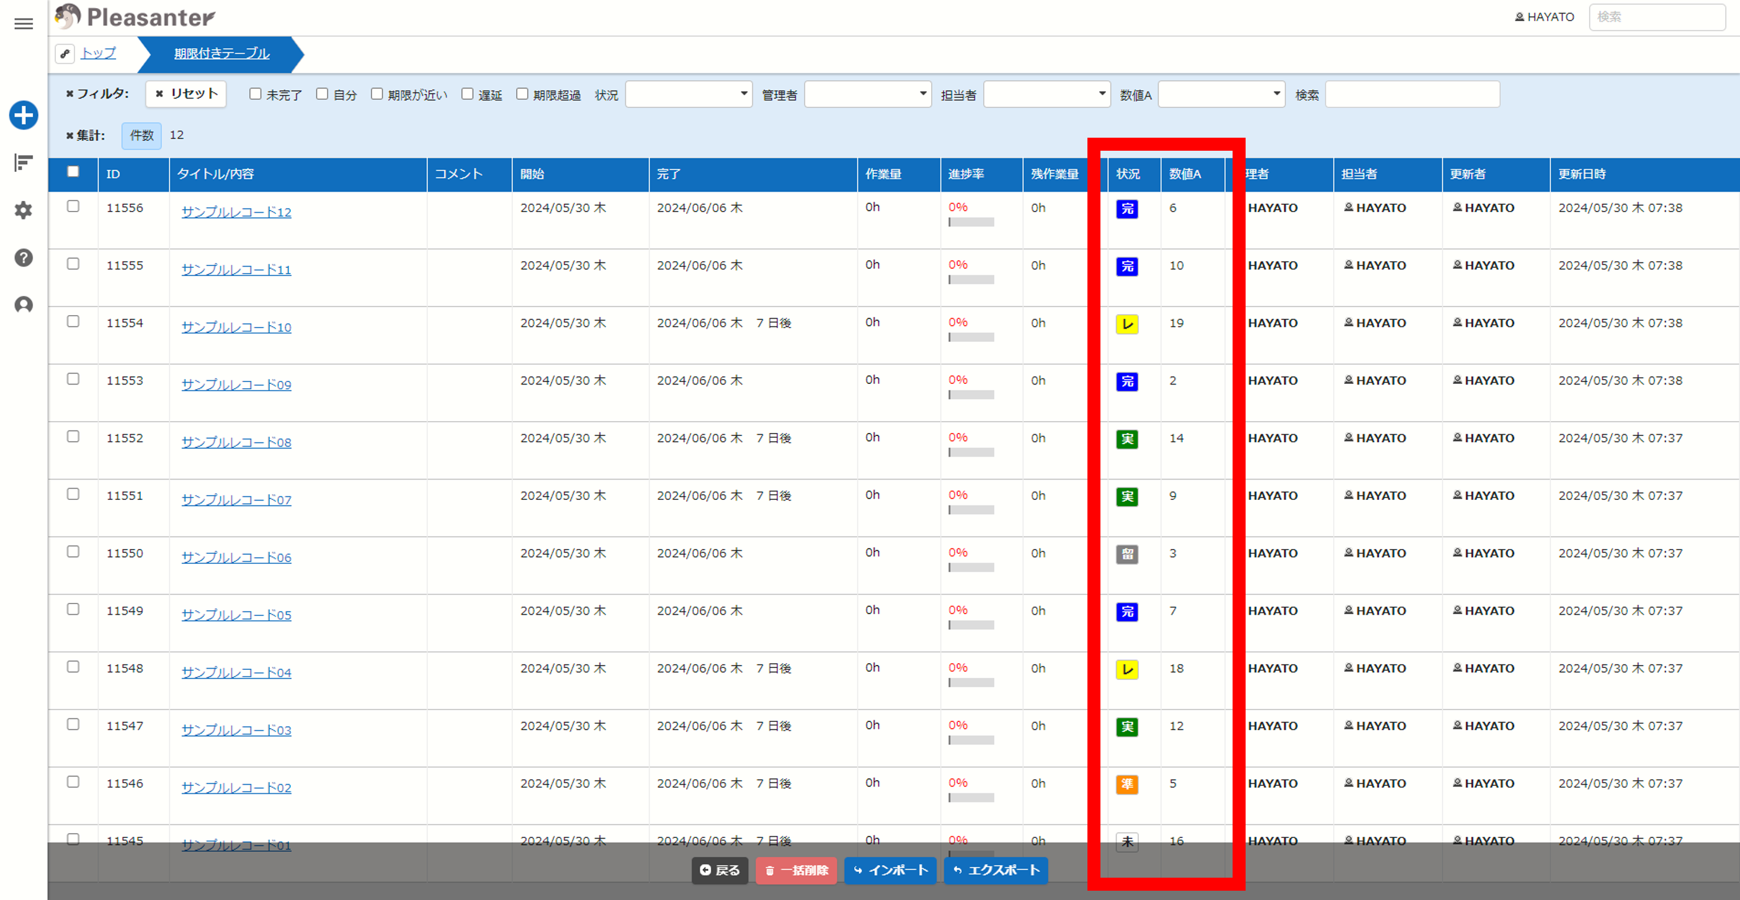This screenshot has width=1740, height=900.
Task: Enable the 期限が近い filter checkbox
Action: [377, 94]
